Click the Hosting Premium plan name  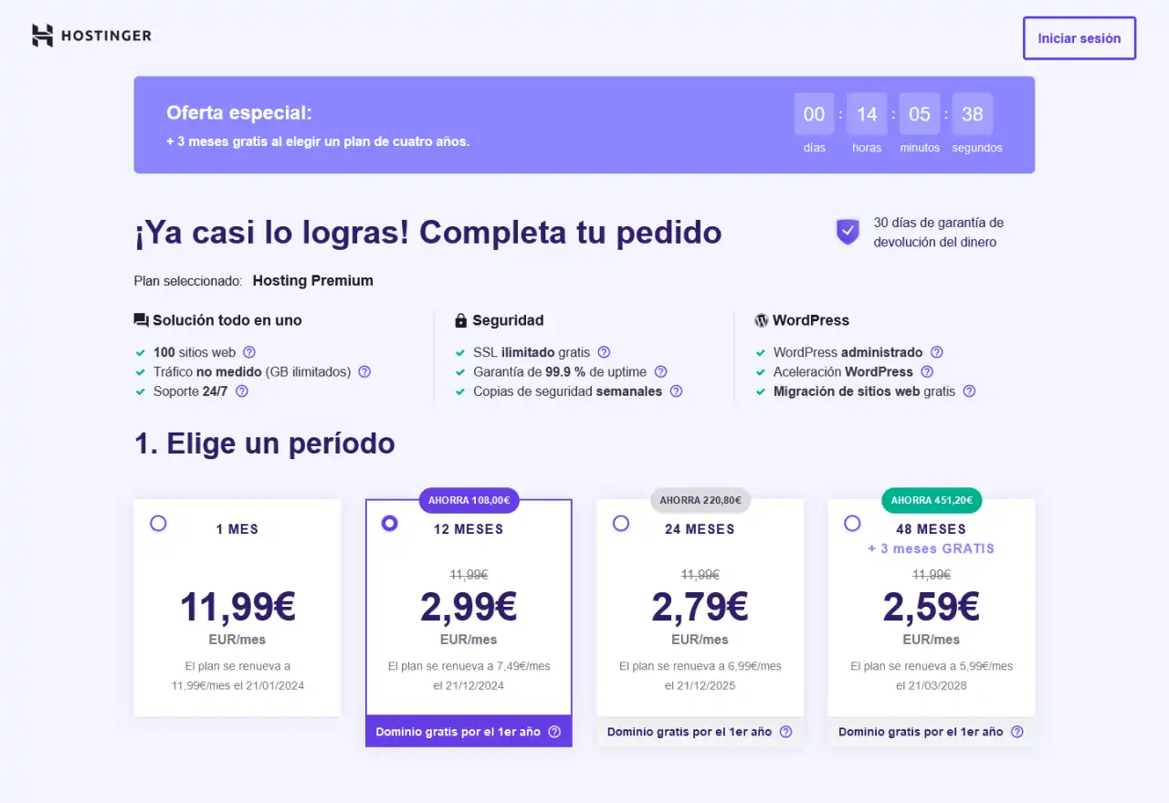coord(313,281)
